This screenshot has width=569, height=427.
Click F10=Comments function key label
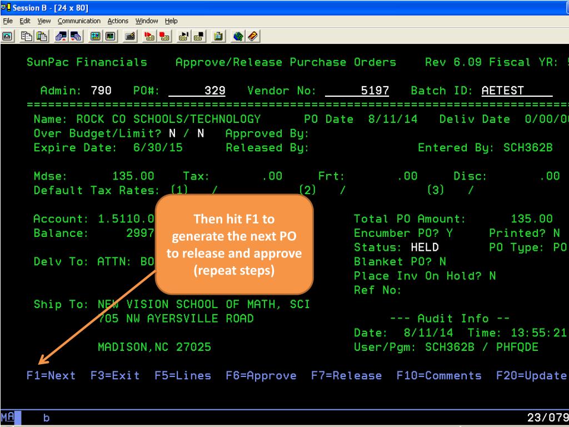(439, 375)
